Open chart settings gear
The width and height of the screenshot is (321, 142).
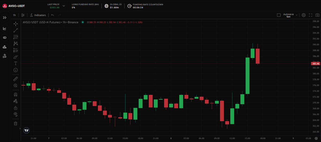pos(304,15)
